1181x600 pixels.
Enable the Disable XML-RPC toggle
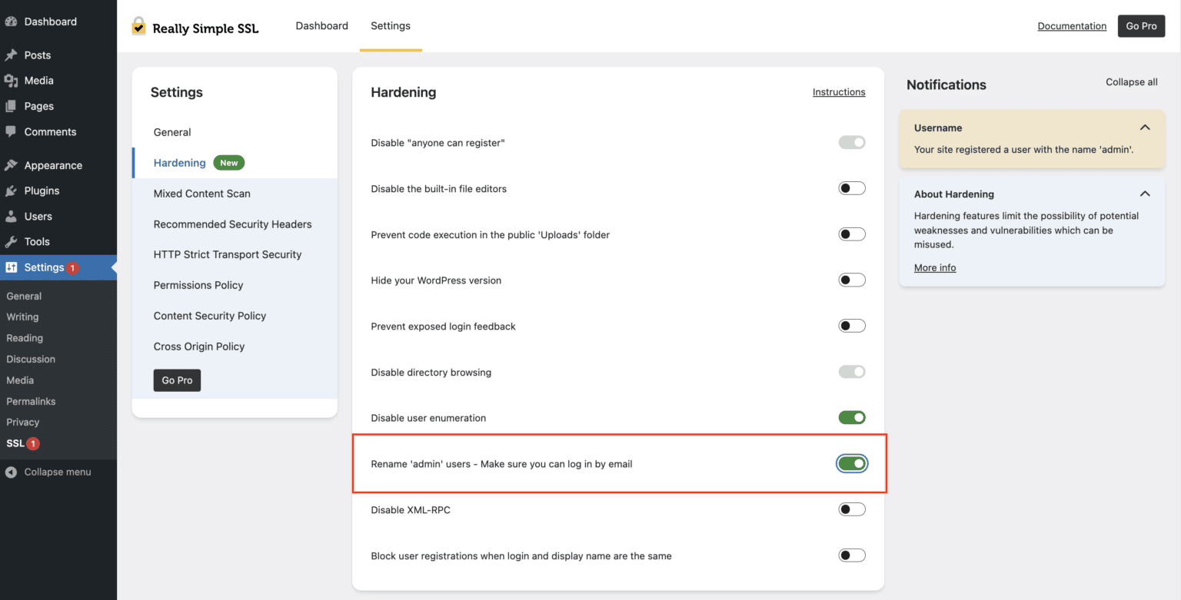tap(852, 509)
